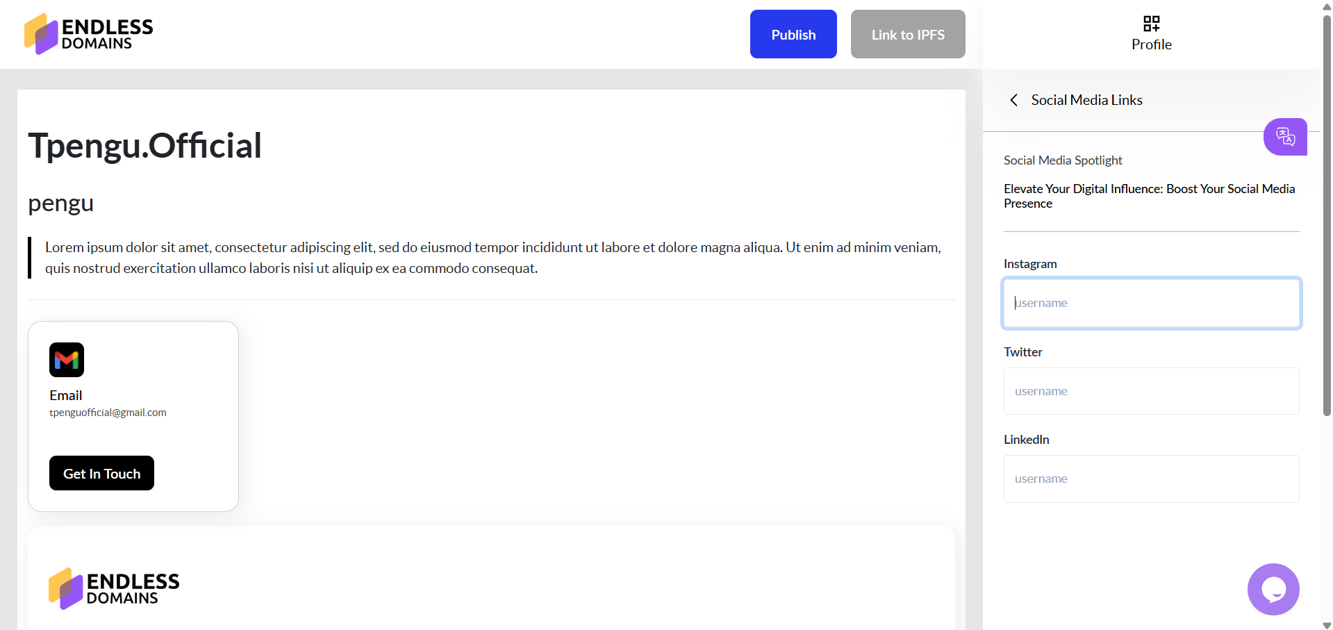Screen dimensions: 1333x630
Task: Select the Profile tab label
Action: pos(1151,44)
